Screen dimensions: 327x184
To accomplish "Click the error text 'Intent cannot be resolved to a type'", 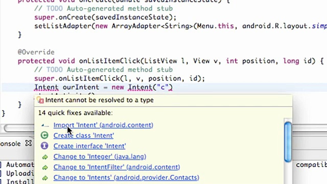I will point(99,100).
